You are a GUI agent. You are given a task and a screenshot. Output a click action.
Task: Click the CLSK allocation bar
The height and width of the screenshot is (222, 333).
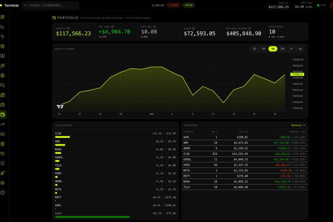tap(62, 137)
